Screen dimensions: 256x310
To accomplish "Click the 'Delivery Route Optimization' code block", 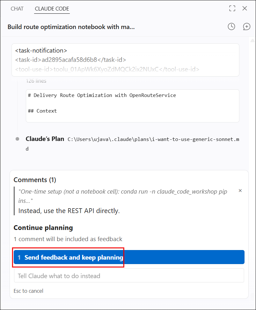I will coord(132,106).
